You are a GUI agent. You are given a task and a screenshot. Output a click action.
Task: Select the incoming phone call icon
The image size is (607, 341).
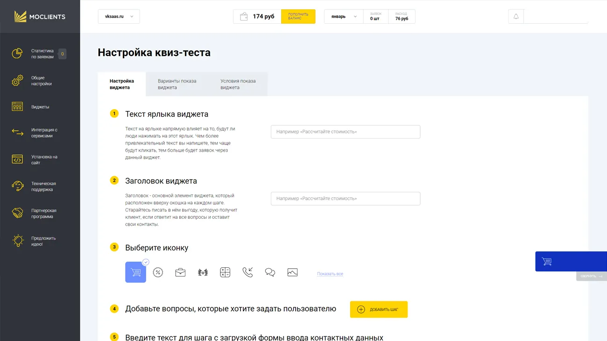pos(247,272)
